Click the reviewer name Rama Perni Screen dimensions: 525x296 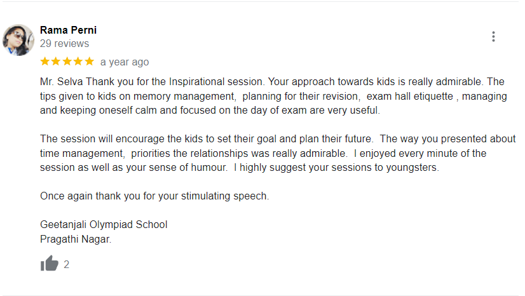point(68,30)
